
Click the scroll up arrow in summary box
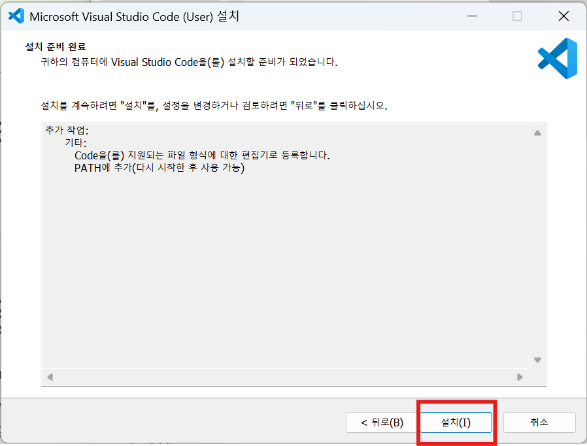[537, 133]
